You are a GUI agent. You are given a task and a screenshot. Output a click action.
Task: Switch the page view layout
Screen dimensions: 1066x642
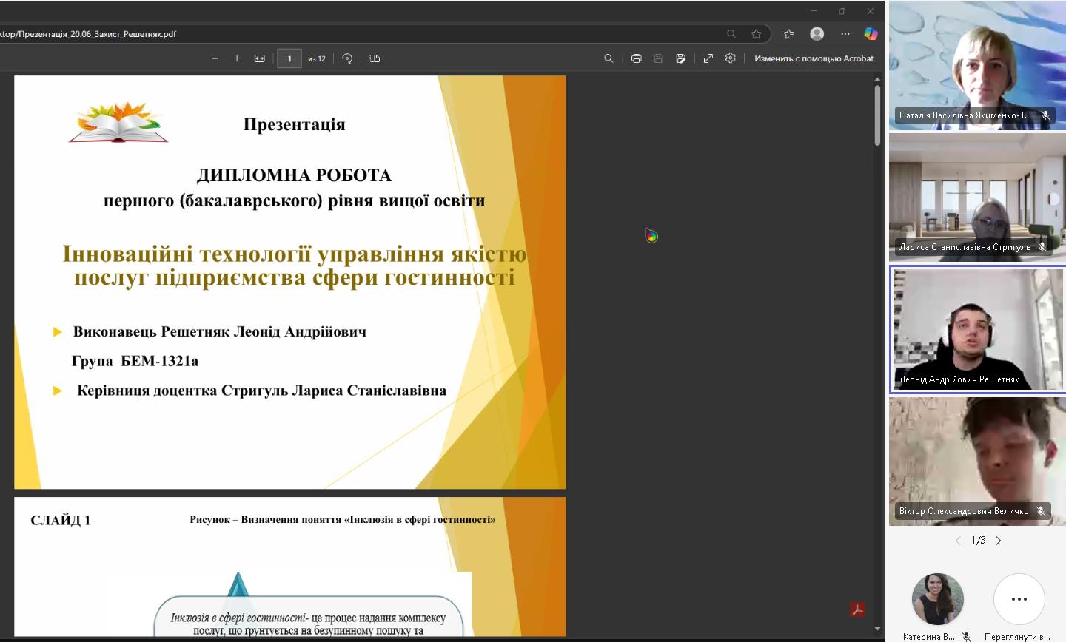[x=375, y=58]
